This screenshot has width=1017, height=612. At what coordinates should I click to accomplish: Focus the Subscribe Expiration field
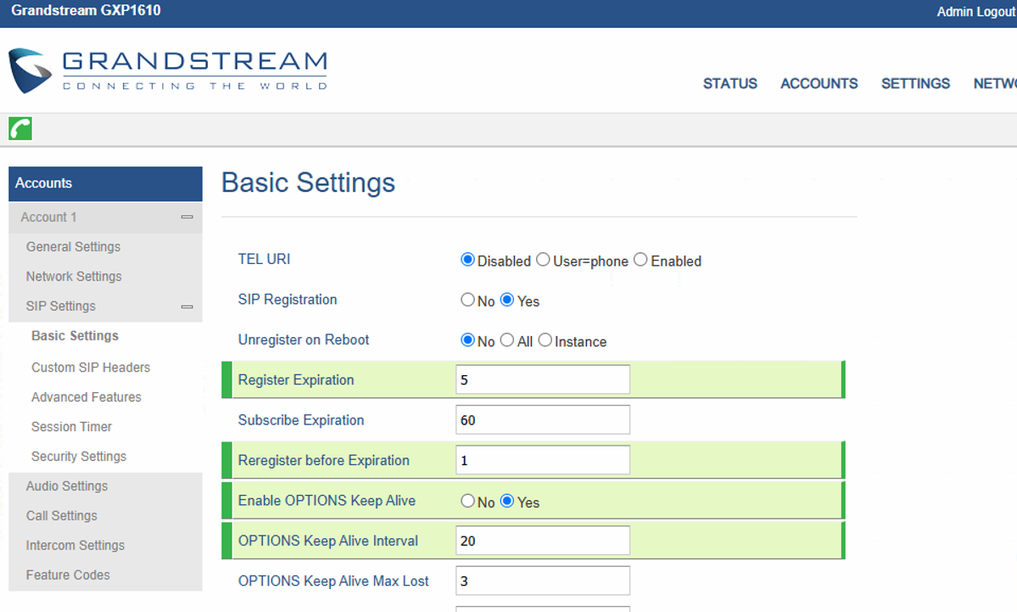(543, 420)
